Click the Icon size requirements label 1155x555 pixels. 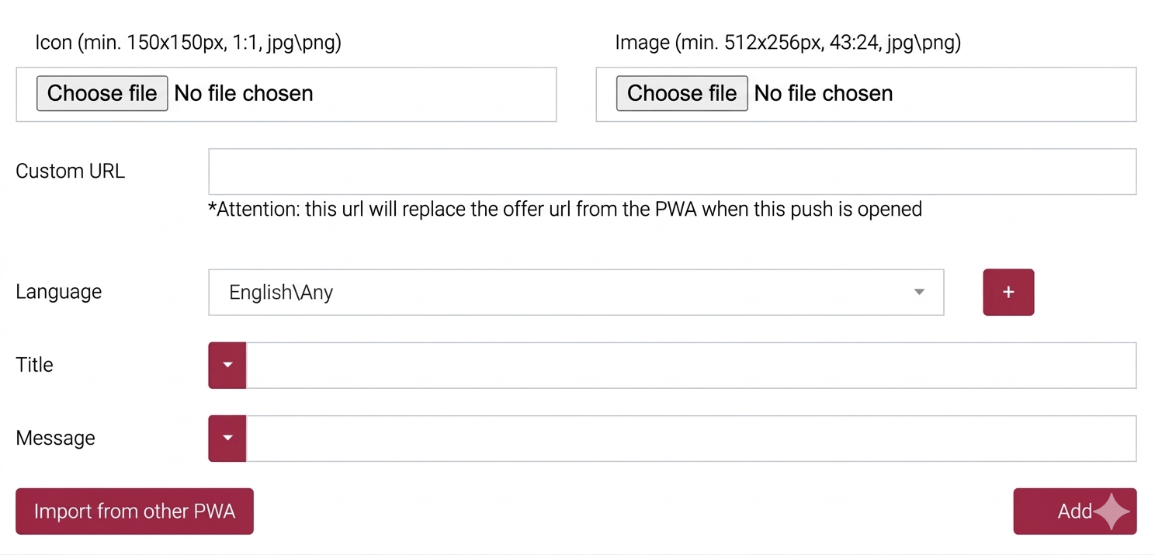(x=188, y=43)
